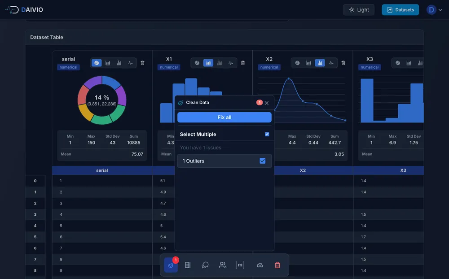This screenshot has width=449, height=279.
Task: Open the table grid tool in bottom toolbar
Action: pyautogui.click(x=188, y=265)
